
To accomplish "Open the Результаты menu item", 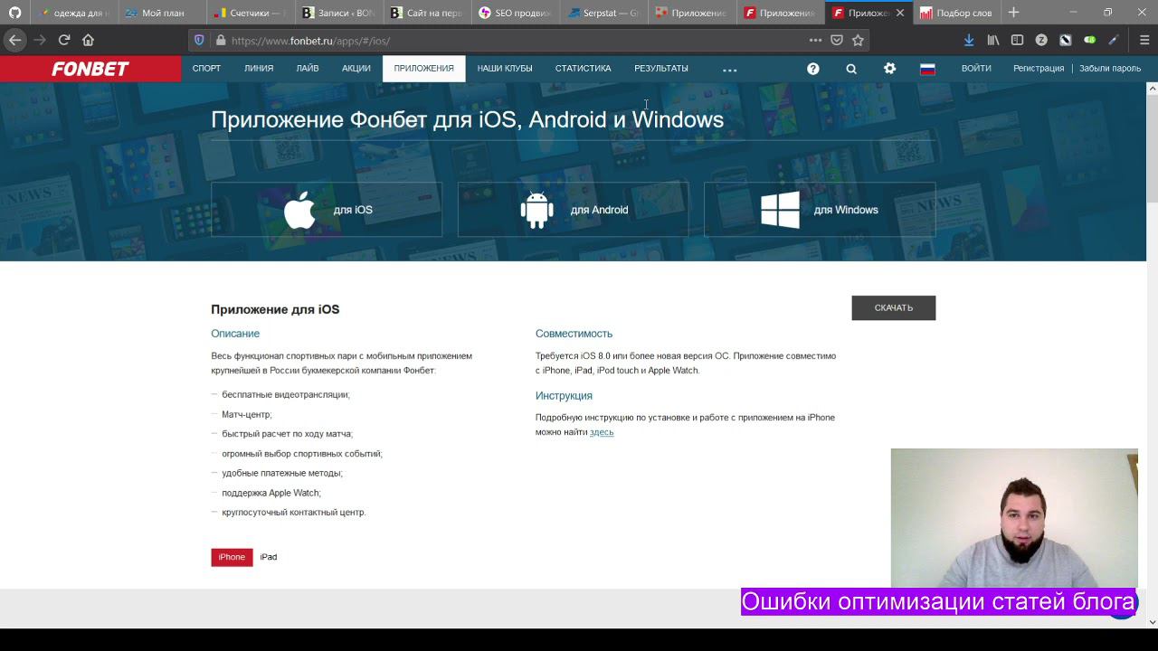I will coord(661,69).
